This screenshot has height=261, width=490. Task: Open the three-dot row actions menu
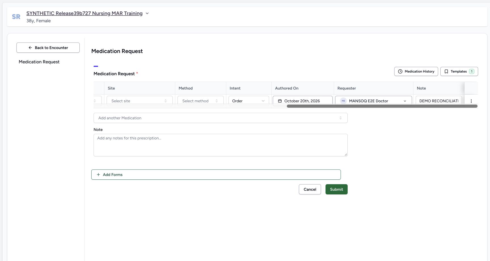click(471, 101)
